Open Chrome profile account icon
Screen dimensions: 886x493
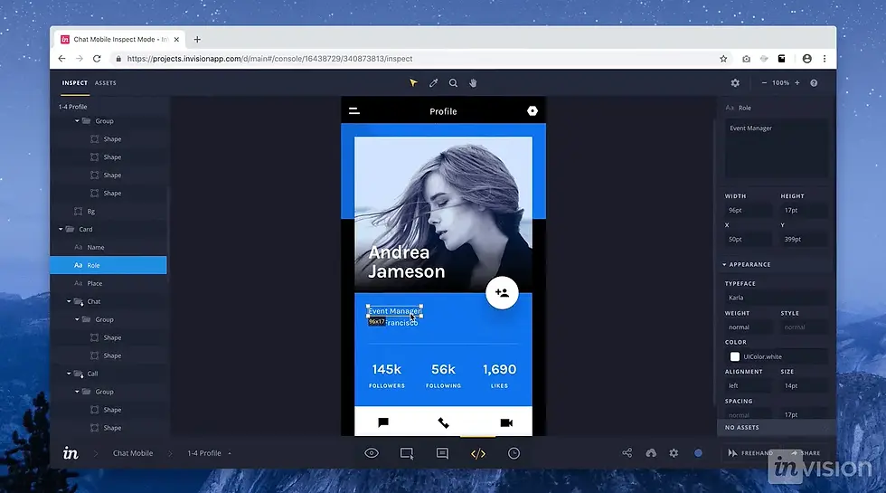(806, 59)
